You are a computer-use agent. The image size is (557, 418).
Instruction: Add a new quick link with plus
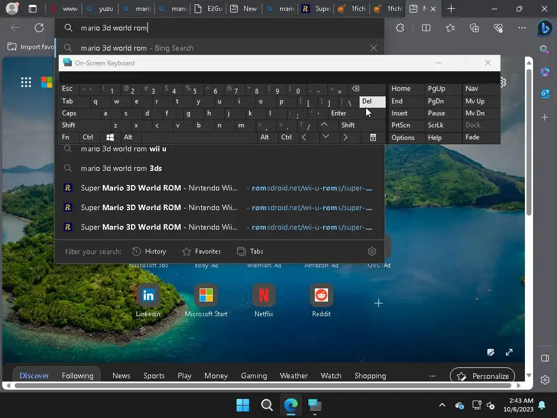tap(379, 303)
